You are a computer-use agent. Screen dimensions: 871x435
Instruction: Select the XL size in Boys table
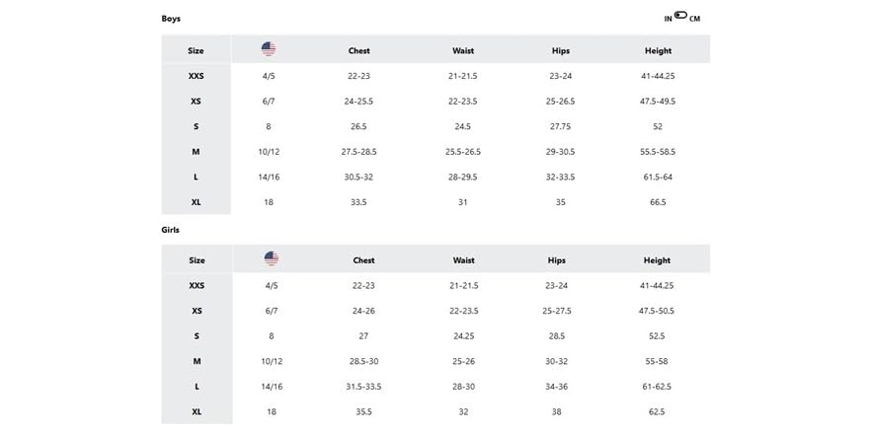pos(196,202)
